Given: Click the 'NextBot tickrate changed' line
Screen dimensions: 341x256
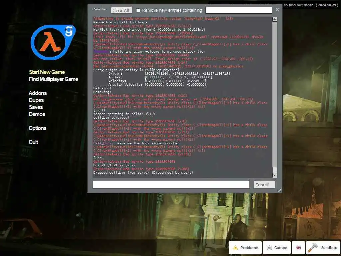Looking at the screenshot, I should [x=149, y=29].
